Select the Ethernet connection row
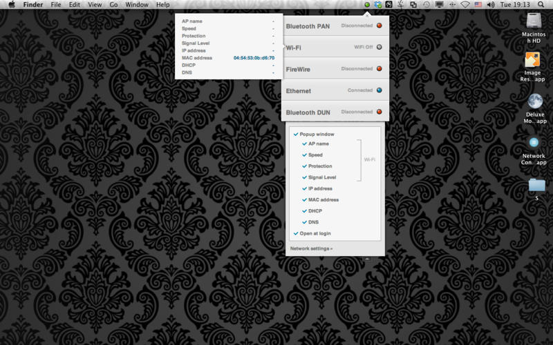This screenshot has height=345, width=553. [335, 90]
